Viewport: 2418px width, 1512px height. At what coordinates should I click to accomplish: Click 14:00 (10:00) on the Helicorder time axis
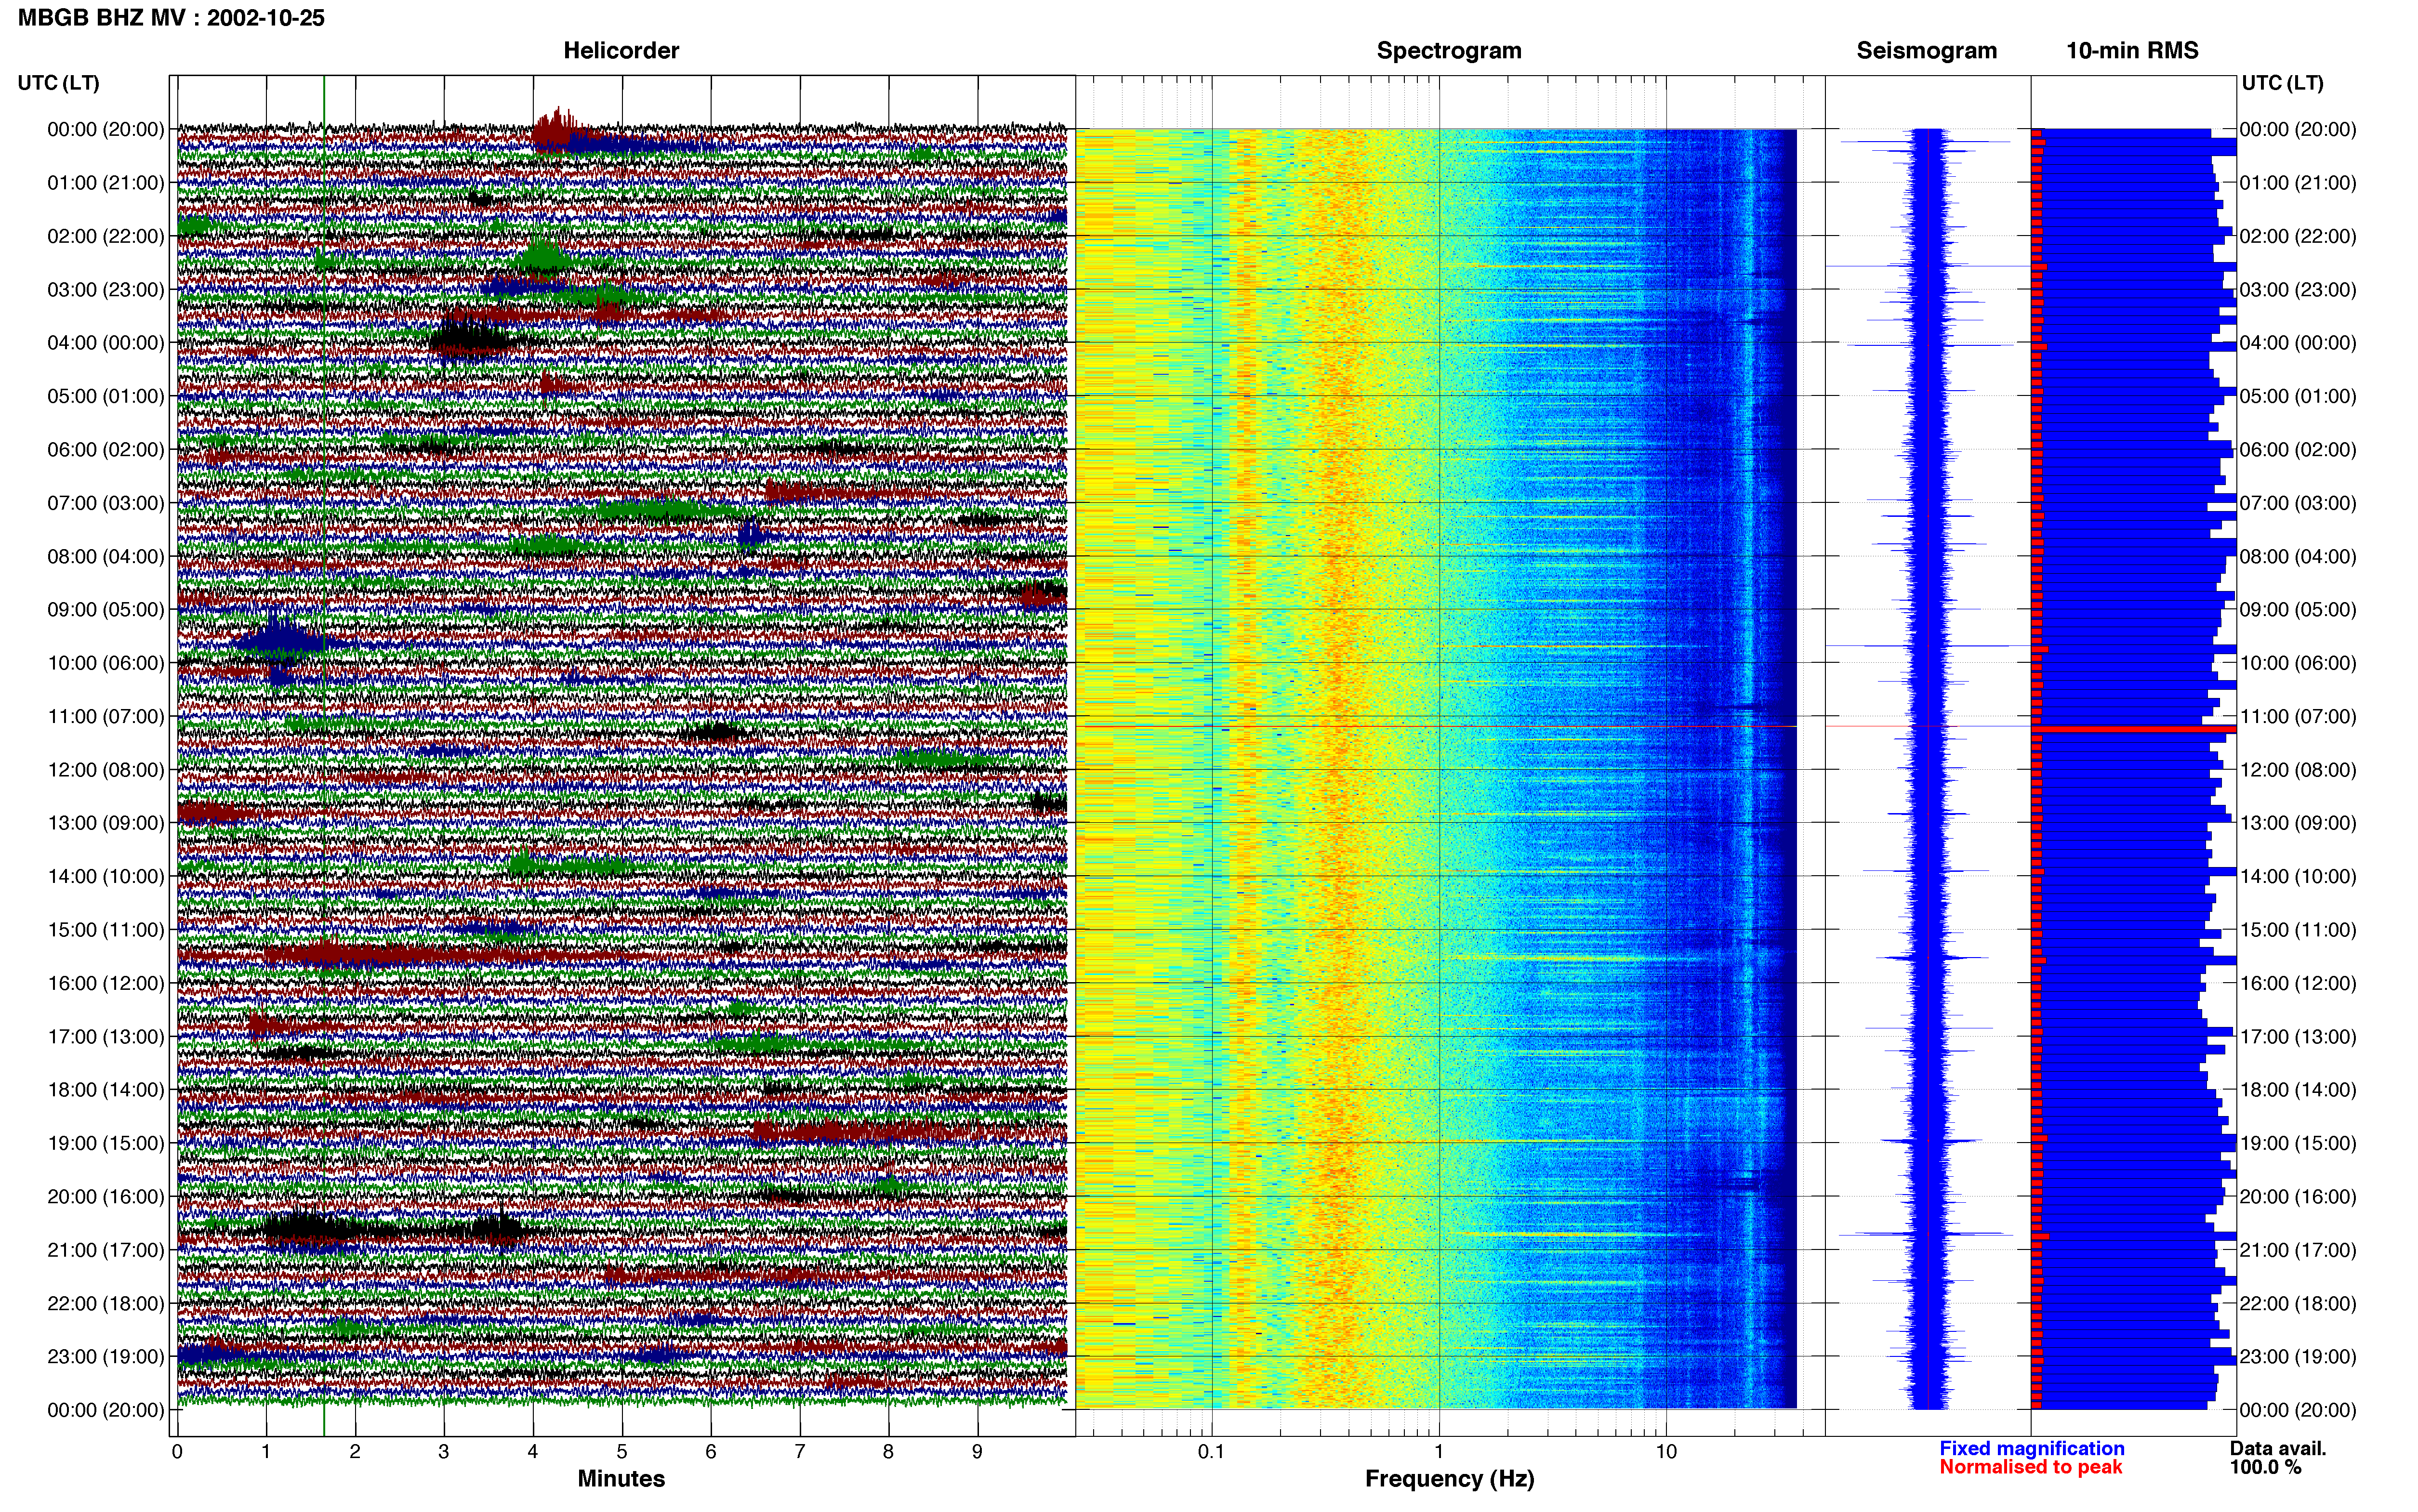pos(106,877)
